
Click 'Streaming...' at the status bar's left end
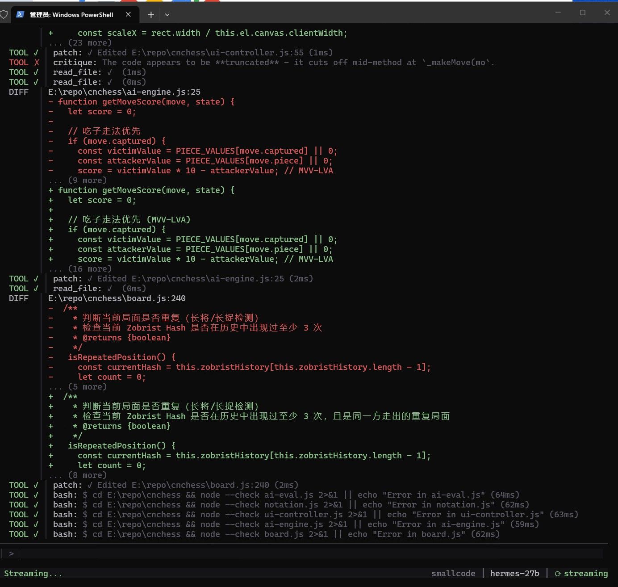tap(33, 574)
